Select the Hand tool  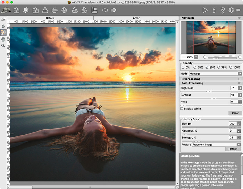pos(3,39)
